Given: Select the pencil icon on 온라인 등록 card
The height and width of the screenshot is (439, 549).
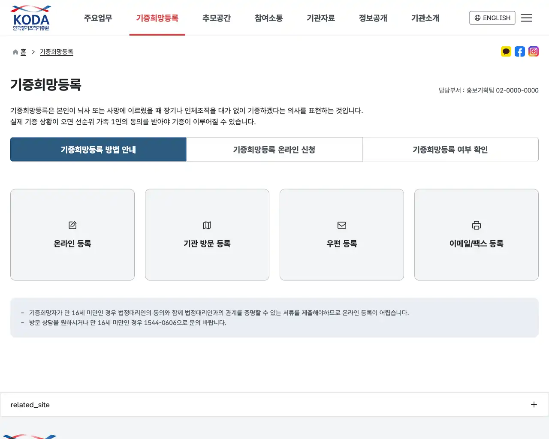Looking at the screenshot, I should click(x=72, y=225).
